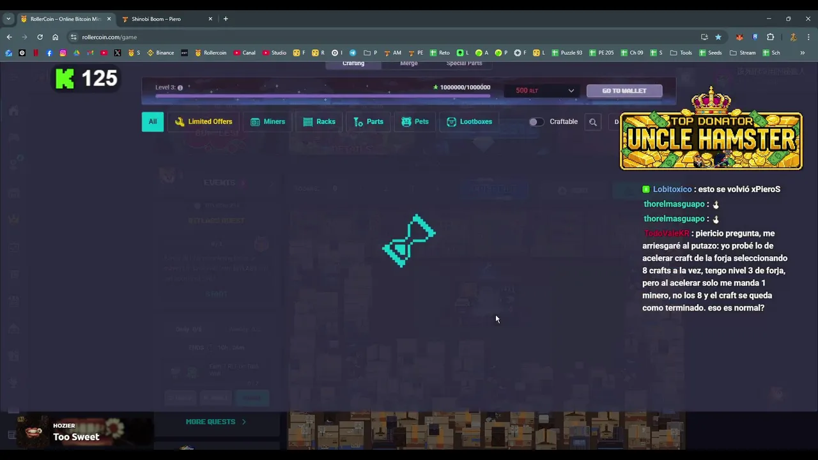Click the Kick 125 viewer counter
Screen dimensions: 818x460
[x=87, y=79]
